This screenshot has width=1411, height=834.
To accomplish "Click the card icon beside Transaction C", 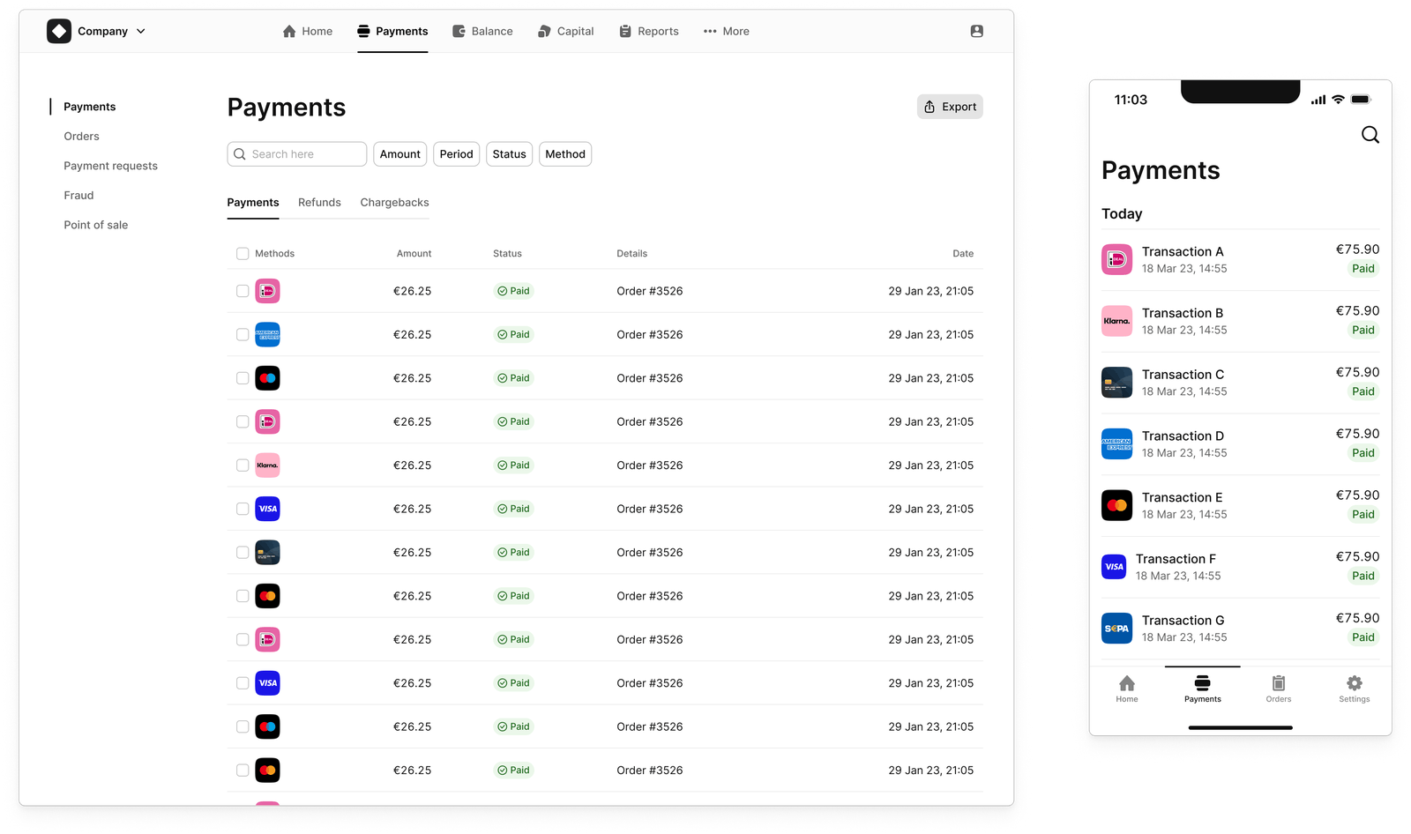I will [x=1116, y=383].
